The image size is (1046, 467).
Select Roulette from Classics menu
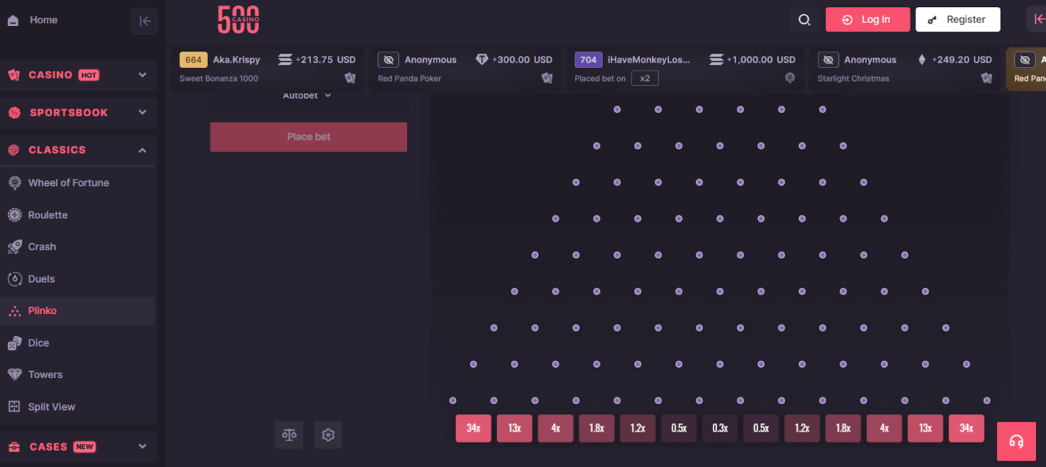pyautogui.click(x=48, y=215)
